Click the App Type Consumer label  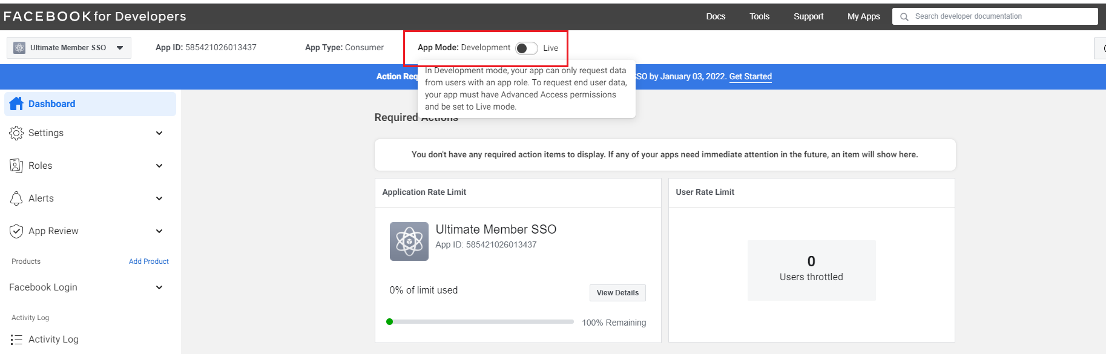[344, 47]
